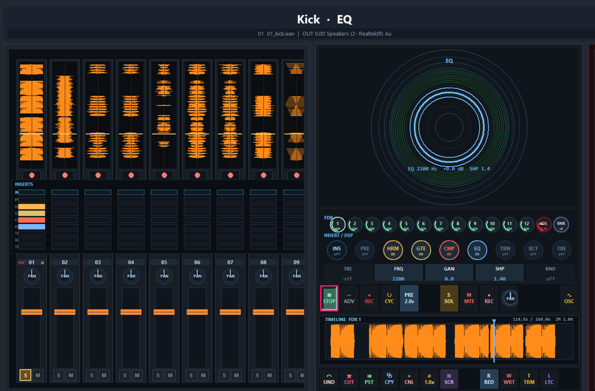This screenshot has height=391, width=595.
Task: Toggle the GTE gate module
Action: [421, 250]
